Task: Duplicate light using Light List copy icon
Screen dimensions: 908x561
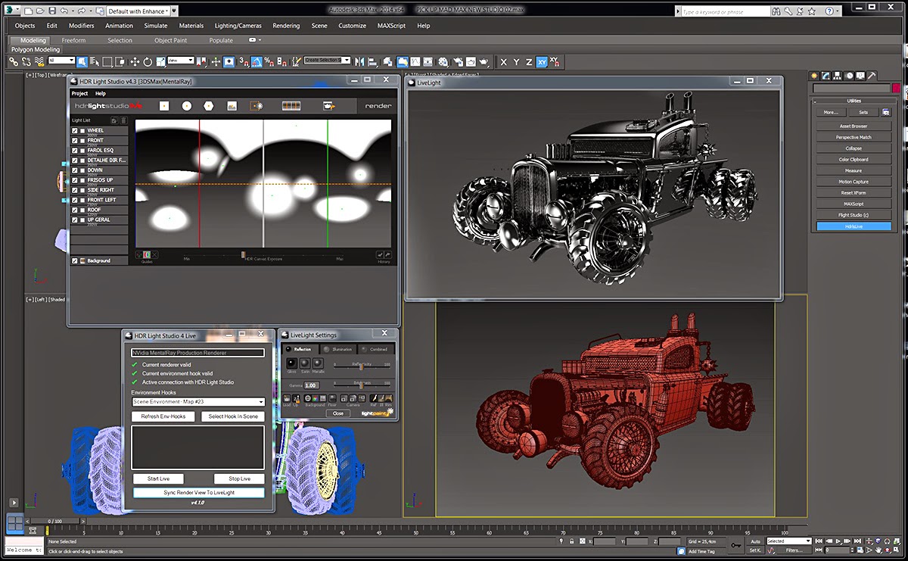Action: tap(113, 120)
